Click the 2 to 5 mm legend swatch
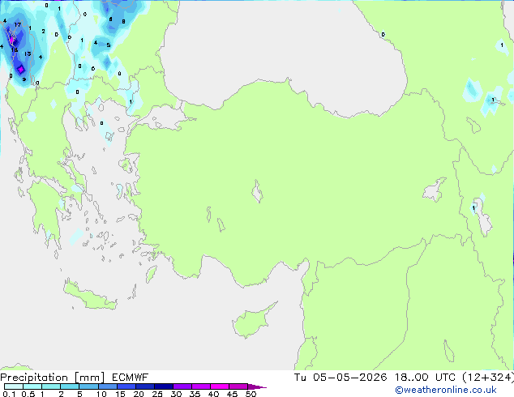The image size is (514, 397). (x=70, y=386)
